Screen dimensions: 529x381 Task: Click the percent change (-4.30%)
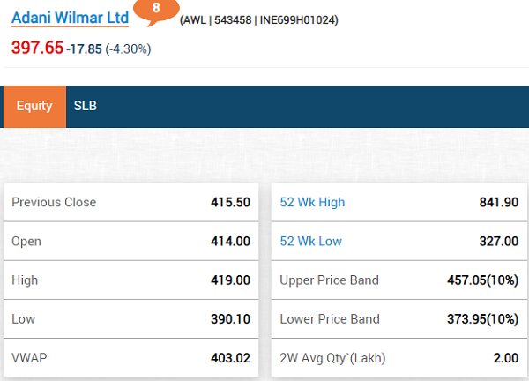tap(128, 49)
